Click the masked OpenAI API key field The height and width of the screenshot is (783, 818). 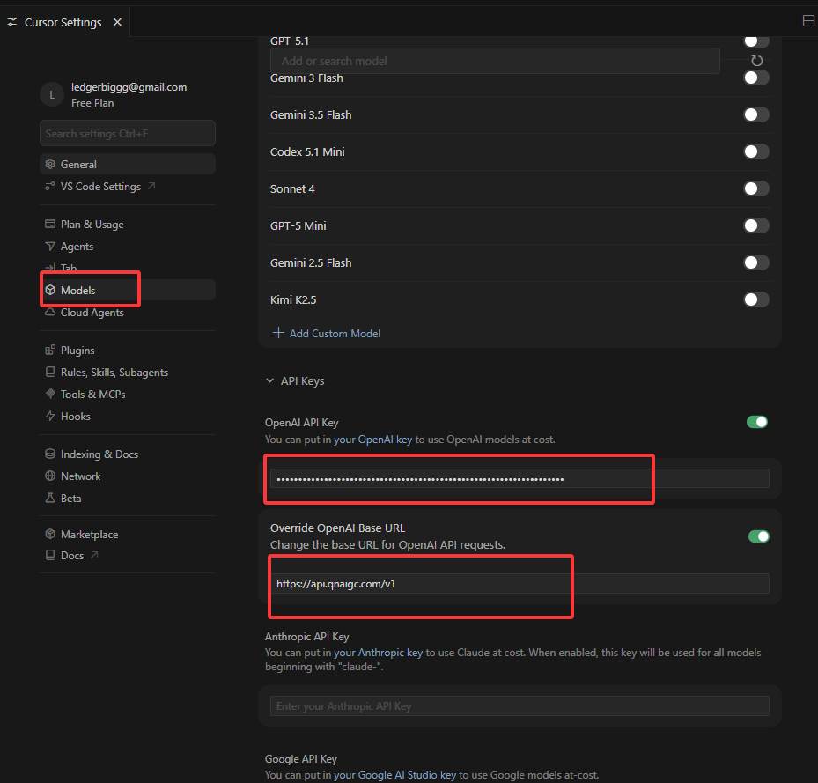(x=520, y=478)
